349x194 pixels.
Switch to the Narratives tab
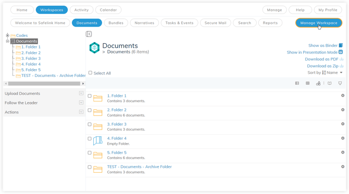(144, 23)
